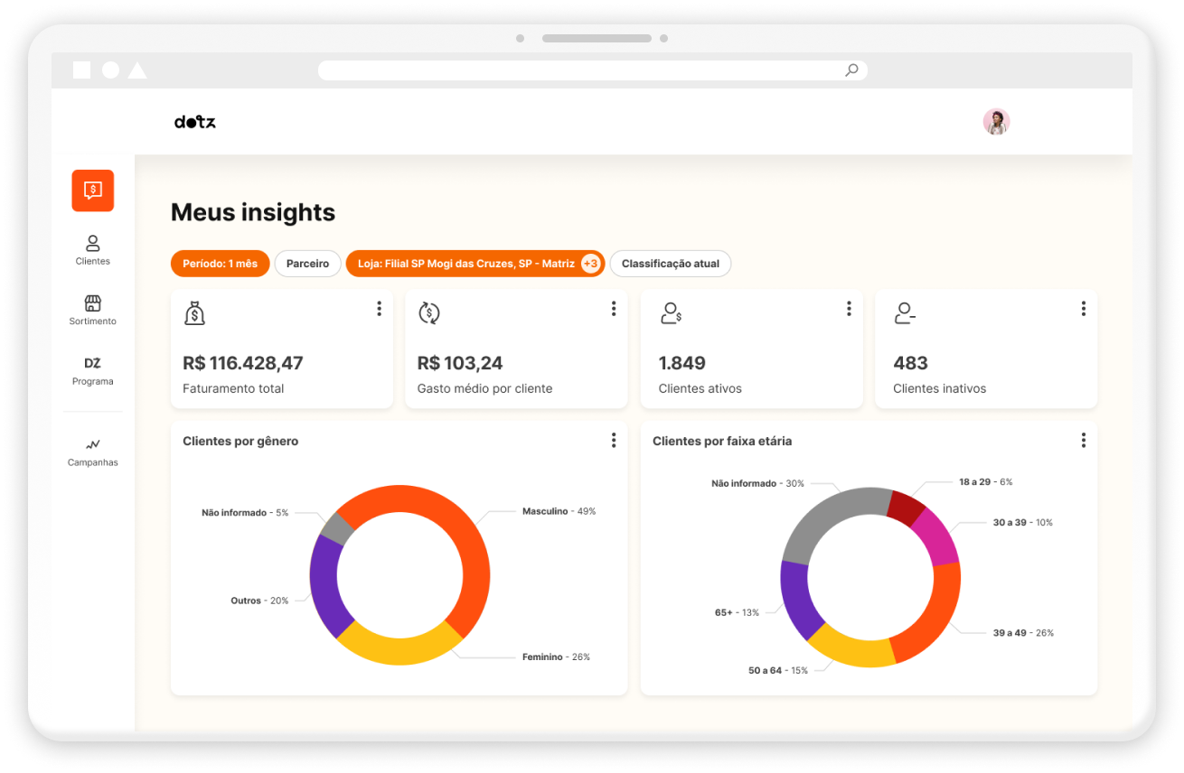The width and height of the screenshot is (1184, 773).
Task: Open options menu on Clientes por gênero
Action: 614,441
